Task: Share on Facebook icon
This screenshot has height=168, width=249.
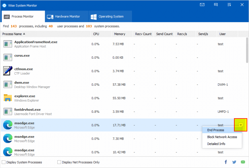Action: (226, 162)
